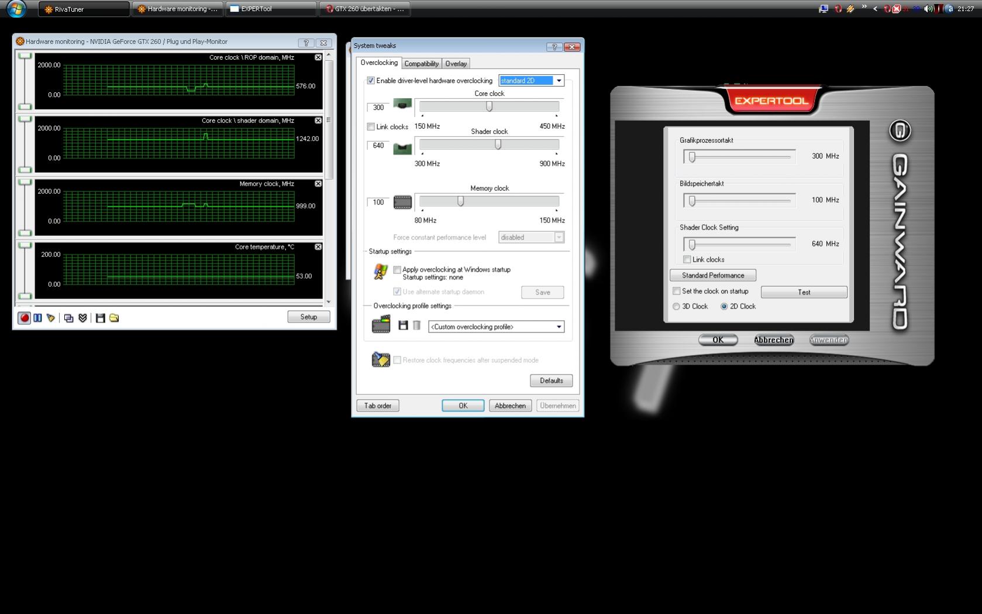Click the suspended mode restore clock icon
Viewport: 982px width, 614px height.
(x=381, y=359)
